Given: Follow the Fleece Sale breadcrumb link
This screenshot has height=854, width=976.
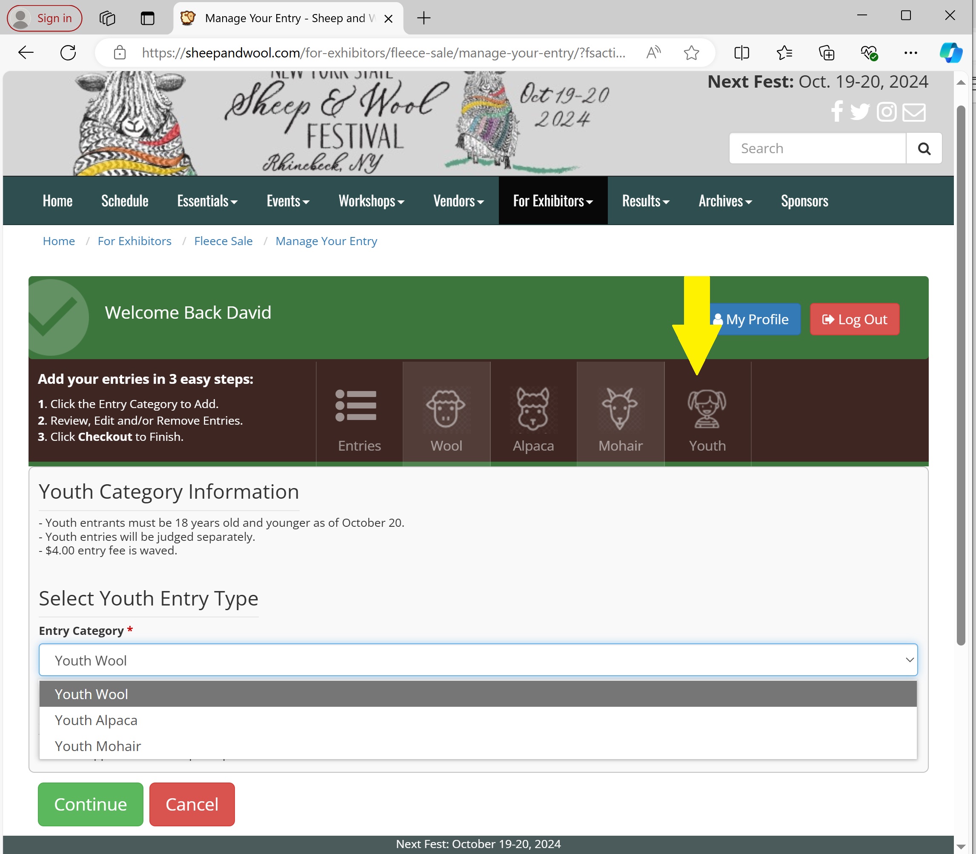Looking at the screenshot, I should pyautogui.click(x=223, y=241).
